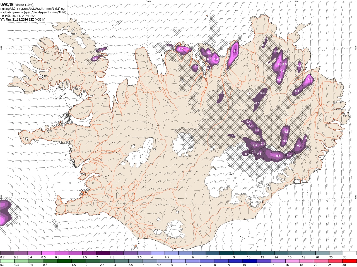Pick the pink lower swatch between 18 and 20

[306, 261]
